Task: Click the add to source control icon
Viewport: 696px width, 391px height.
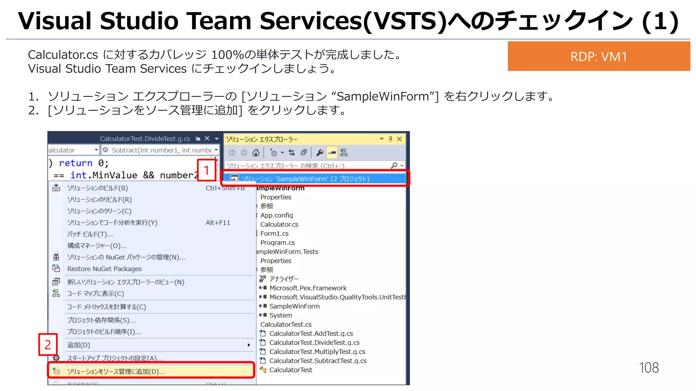Action: [x=56, y=371]
